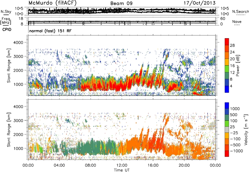Screen dimensions: 249x172
Task: Click the N.Search dotted line legend sample
Action: [x=241, y=15]
